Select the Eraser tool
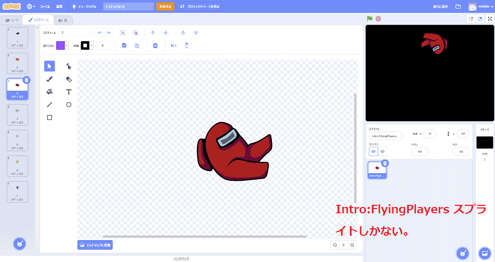This screenshot has height=262, width=495. tap(68, 79)
